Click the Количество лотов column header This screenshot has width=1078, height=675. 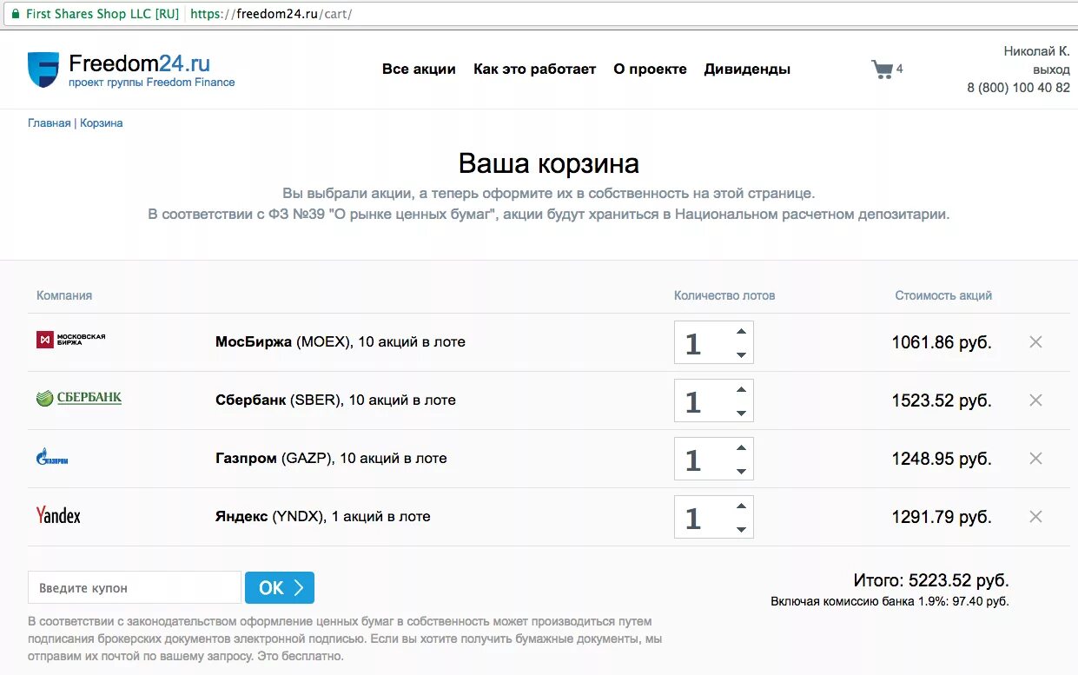click(724, 295)
